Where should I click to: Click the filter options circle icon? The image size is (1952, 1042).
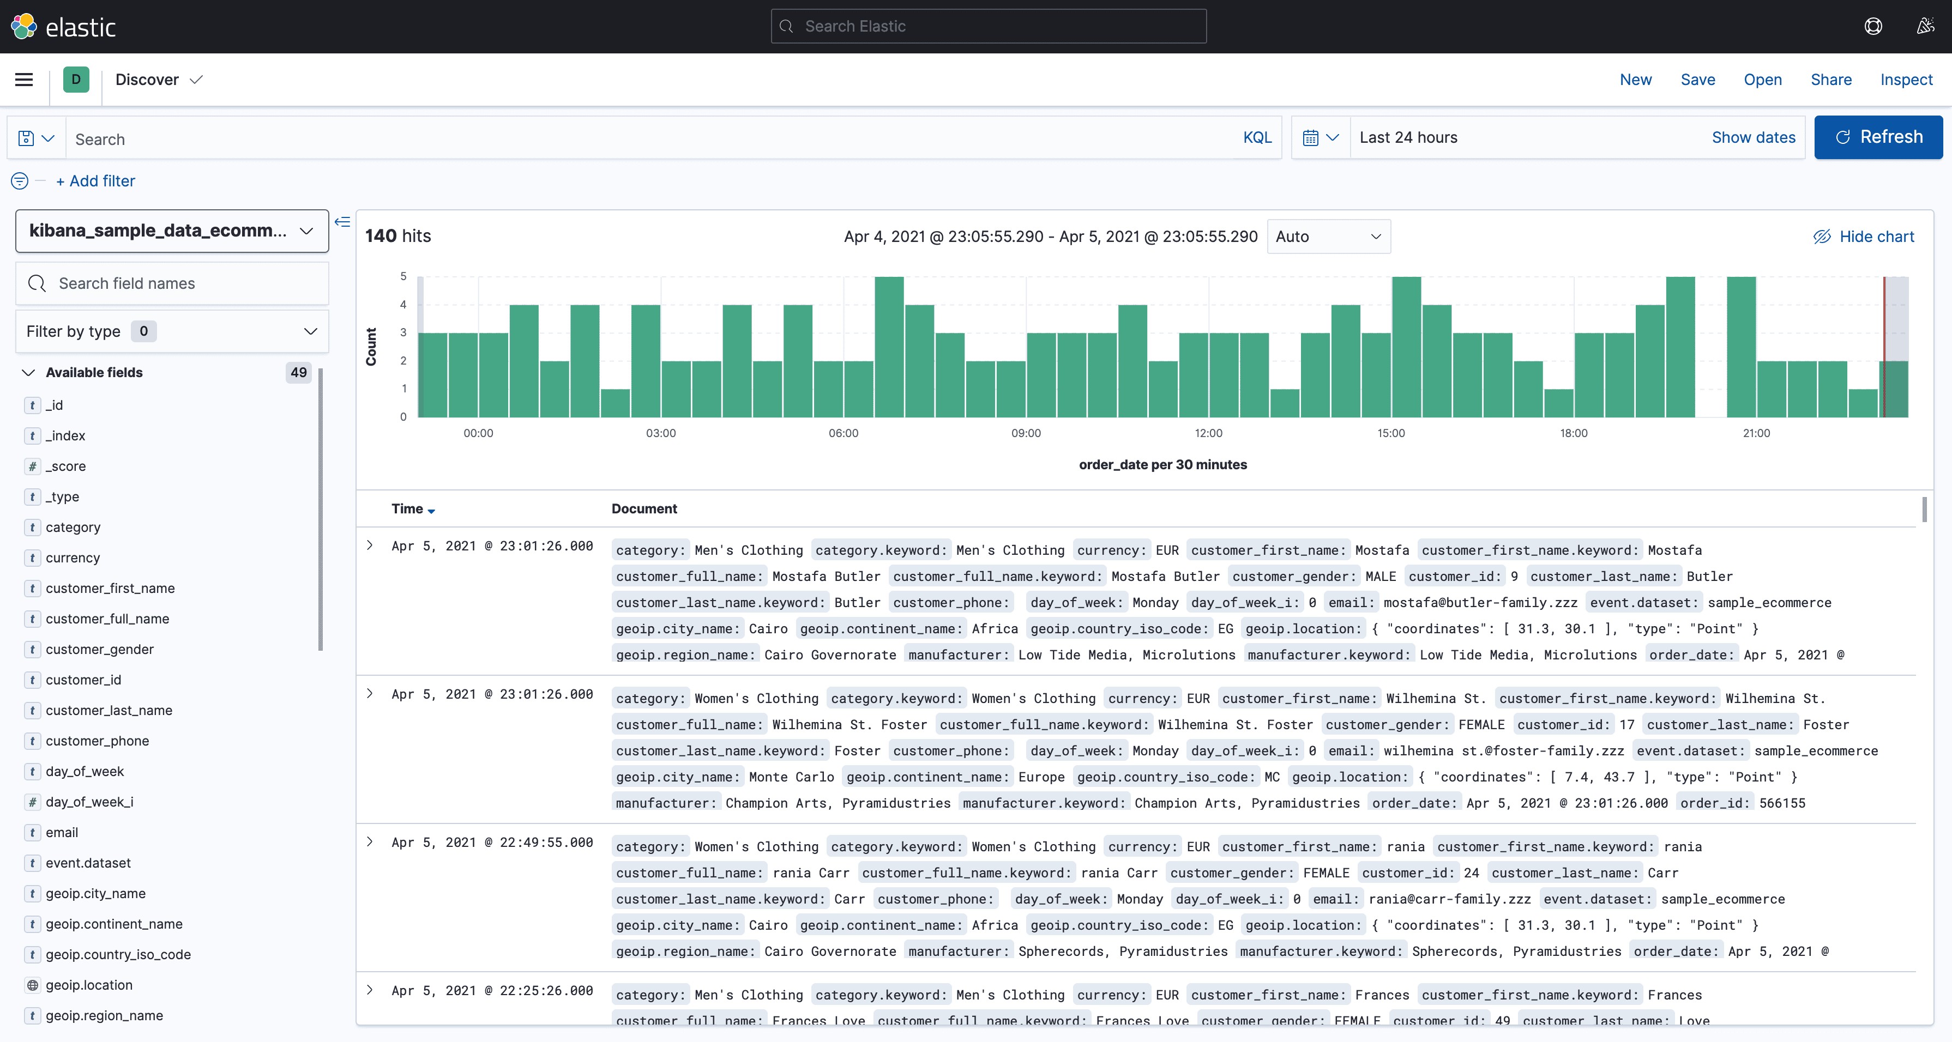click(20, 181)
